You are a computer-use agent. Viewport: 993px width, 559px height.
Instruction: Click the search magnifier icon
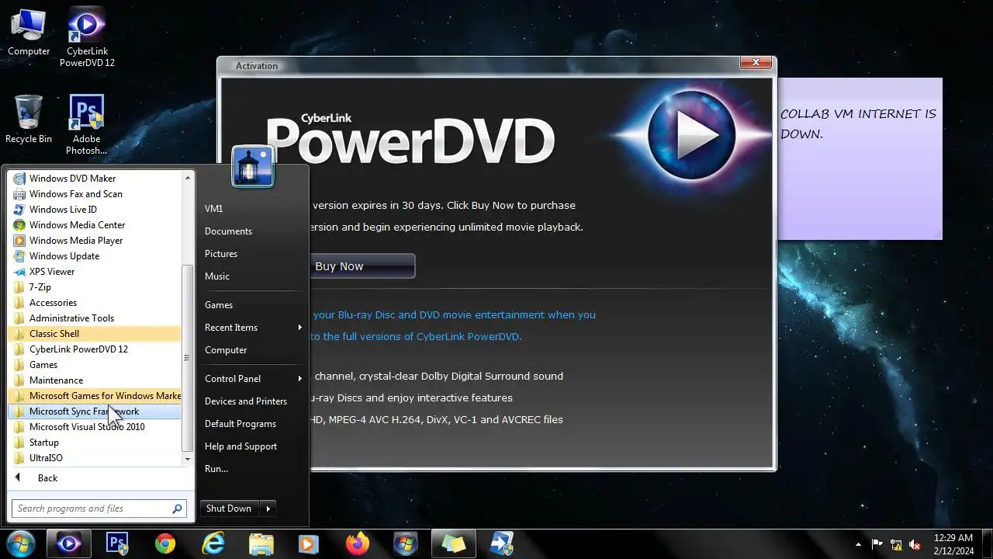[178, 509]
